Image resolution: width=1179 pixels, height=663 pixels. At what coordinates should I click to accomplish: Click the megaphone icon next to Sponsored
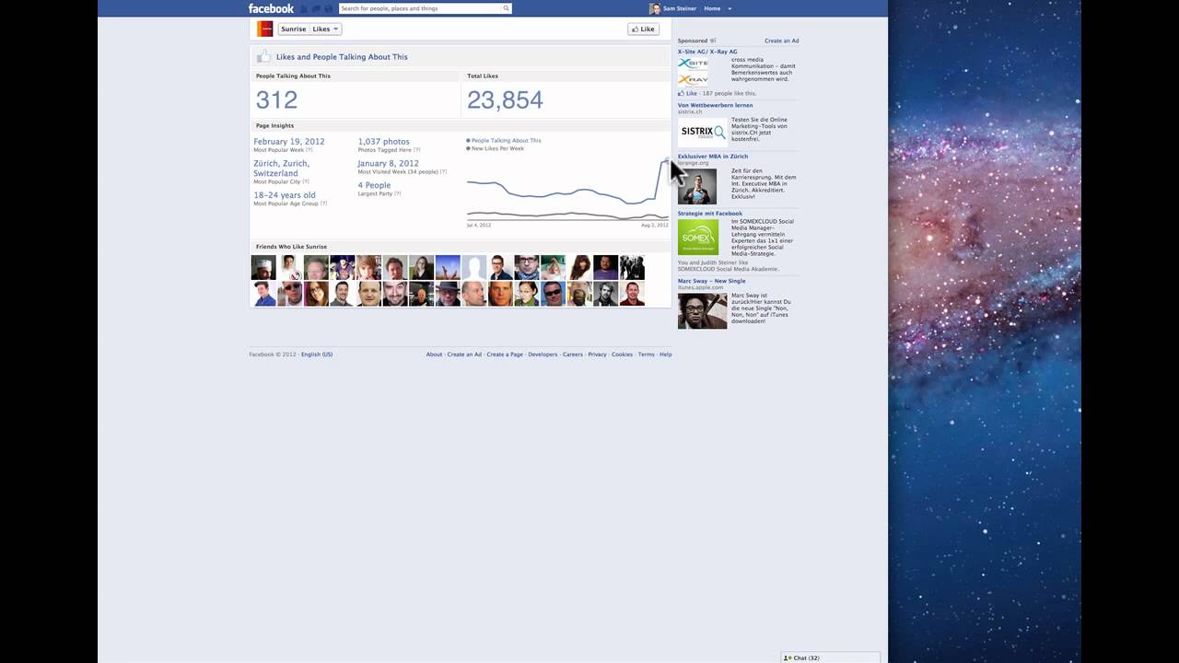point(713,41)
